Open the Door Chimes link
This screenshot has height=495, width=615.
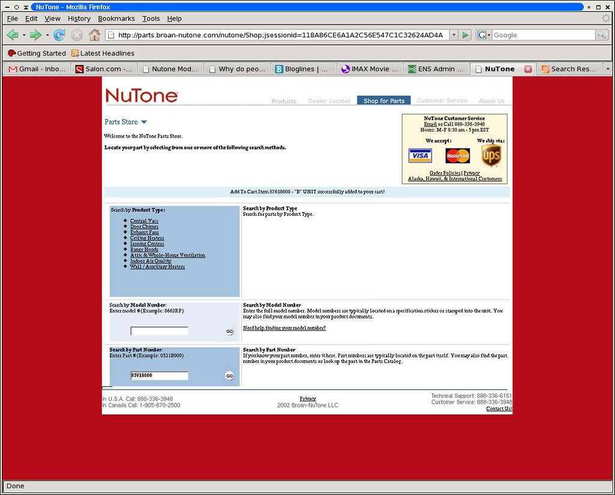[144, 226]
